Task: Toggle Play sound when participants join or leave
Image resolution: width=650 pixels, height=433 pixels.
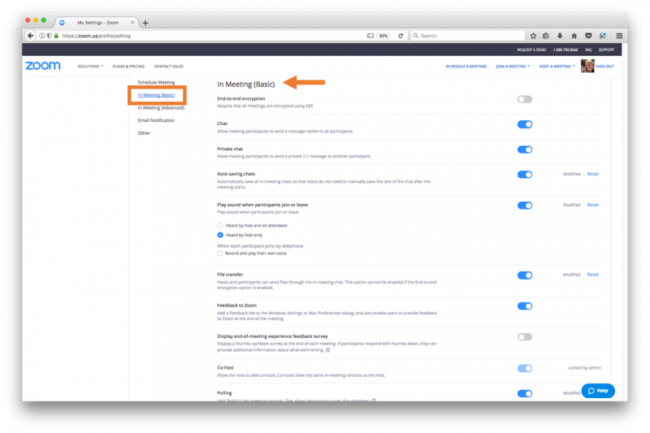Action: [524, 206]
